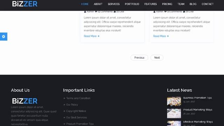Open the TEAM menu item
Screen dimensions: 224x126
point(181,4)
